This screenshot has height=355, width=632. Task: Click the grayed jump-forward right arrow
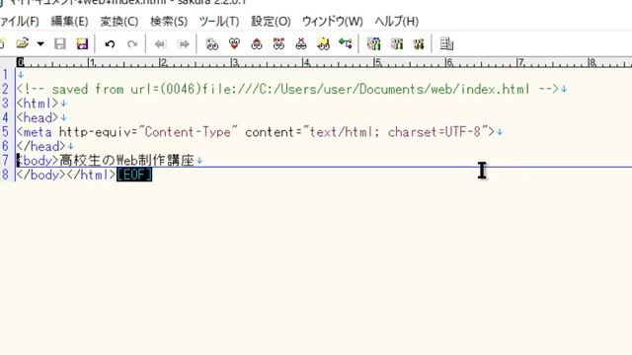pyautogui.click(x=184, y=43)
